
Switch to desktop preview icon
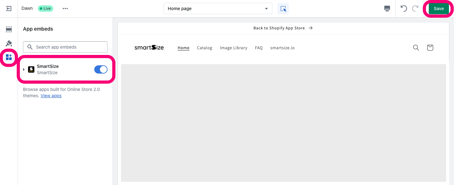point(387,9)
